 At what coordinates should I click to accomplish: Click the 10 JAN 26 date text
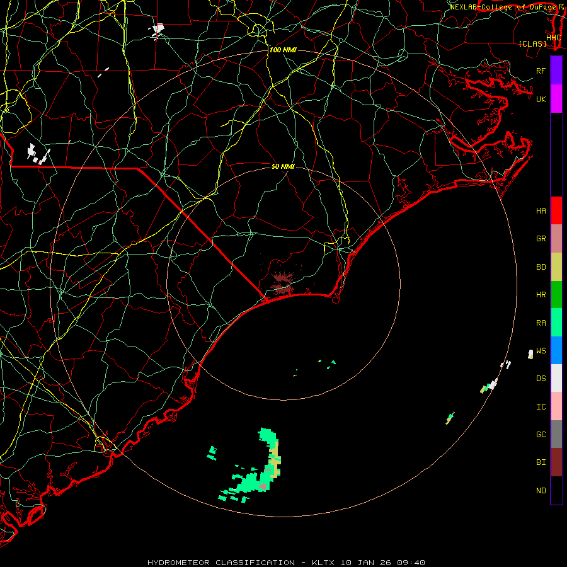click(x=366, y=563)
